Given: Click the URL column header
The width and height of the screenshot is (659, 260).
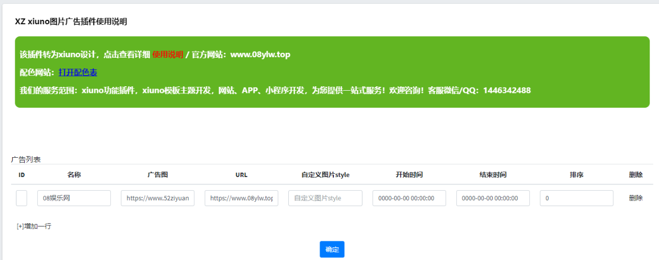Looking at the screenshot, I should (x=242, y=175).
